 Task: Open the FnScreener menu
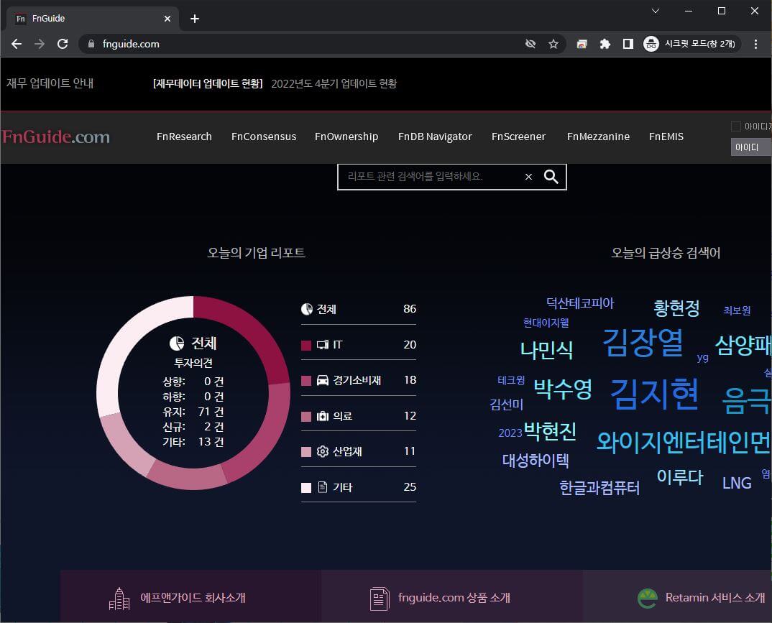click(x=518, y=137)
